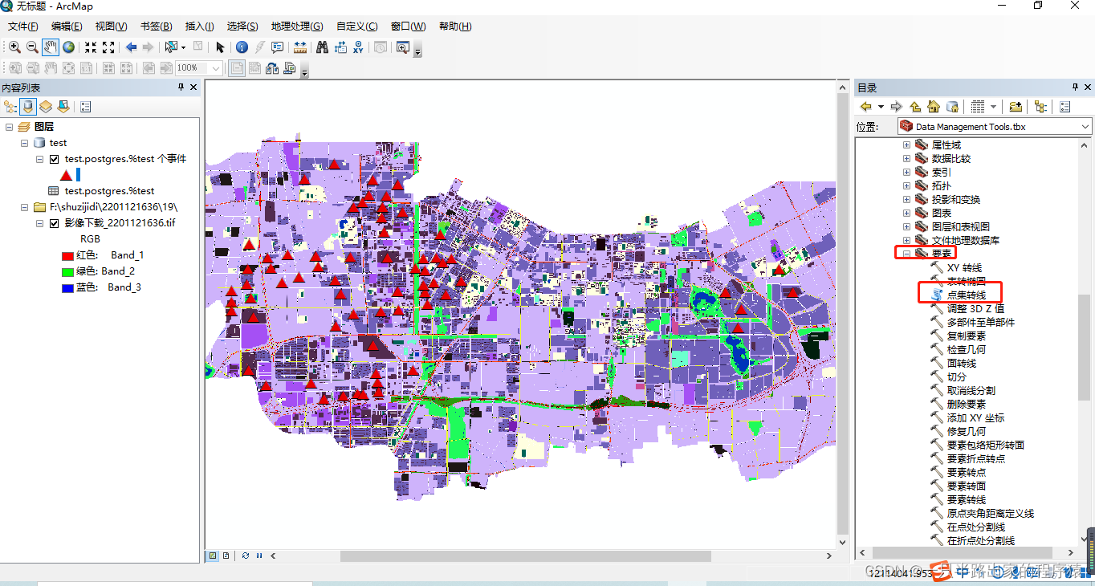Expand the 投影和变换 toolset
The width and height of the screenshot is (1095, 586).
[907, 200]
